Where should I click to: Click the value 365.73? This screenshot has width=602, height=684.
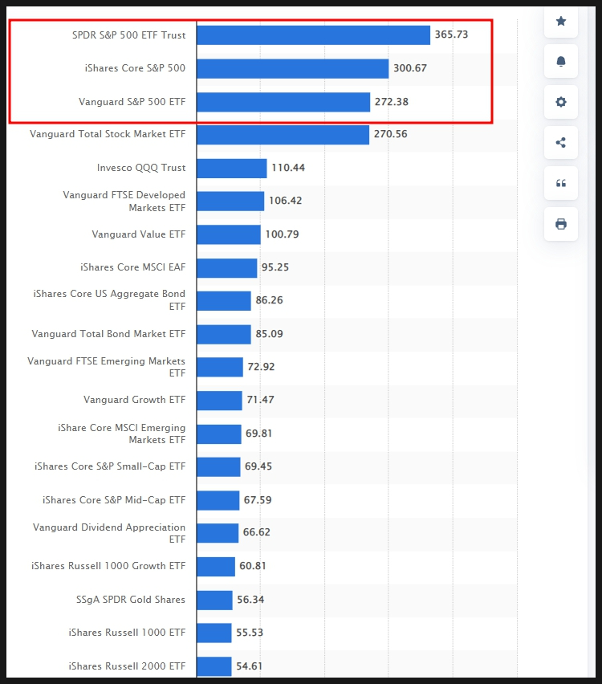pyautogui.click(x=451, y=35)
